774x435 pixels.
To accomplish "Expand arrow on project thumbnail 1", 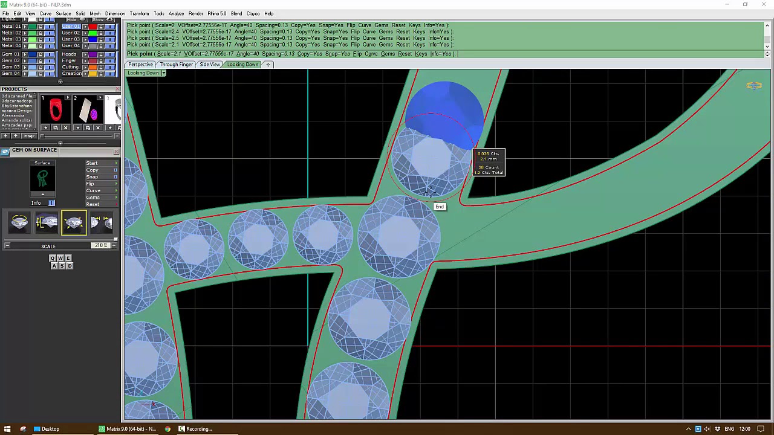I will point(68,97).
